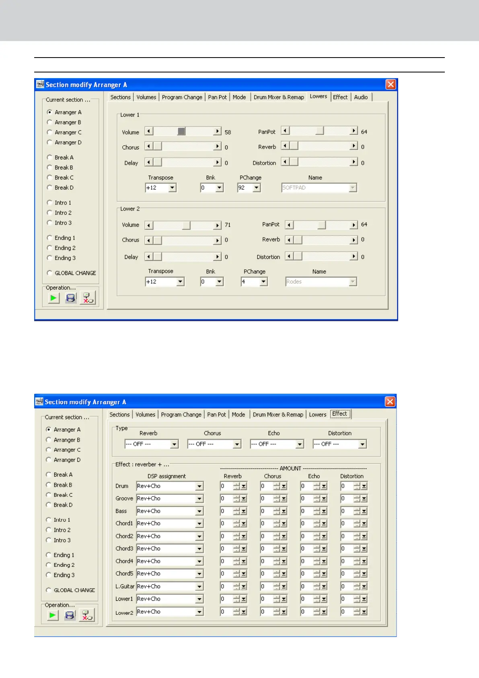The image size is (479, 678).
Task: Open Volumes tab in lower Effect window
Action: tap(145, 414)
